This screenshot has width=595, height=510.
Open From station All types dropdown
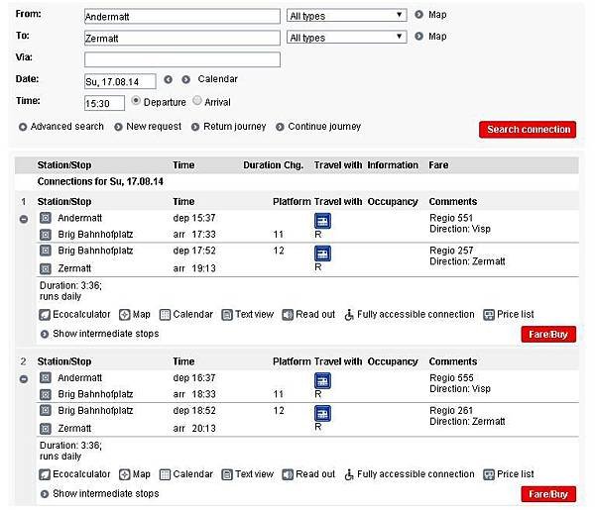click(x=346, y=16)
